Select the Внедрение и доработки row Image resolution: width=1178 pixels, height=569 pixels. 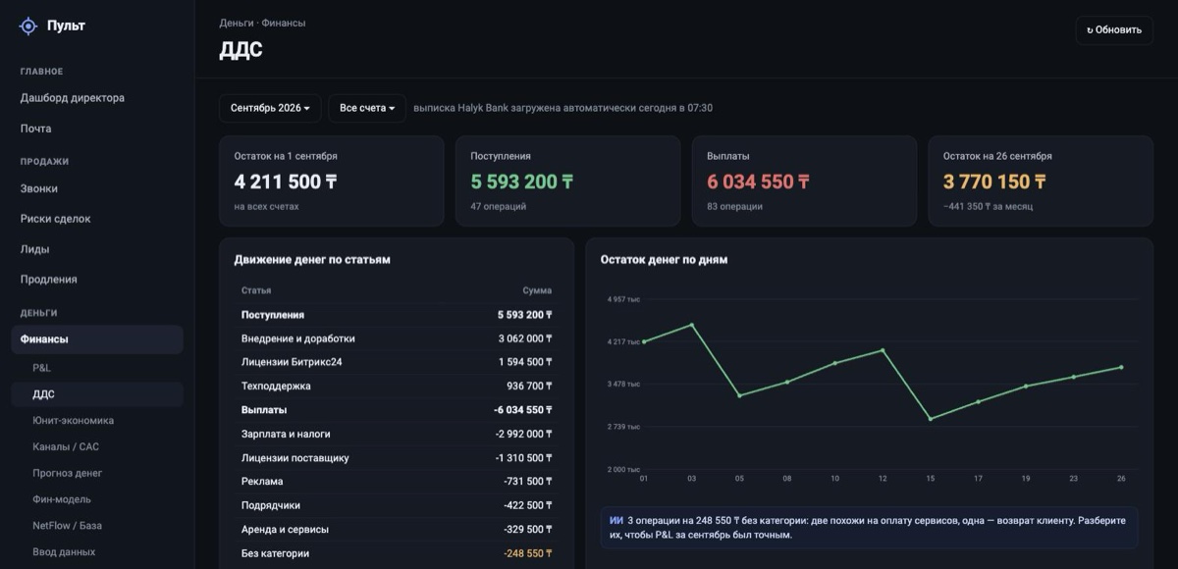[x=397, y=338]
